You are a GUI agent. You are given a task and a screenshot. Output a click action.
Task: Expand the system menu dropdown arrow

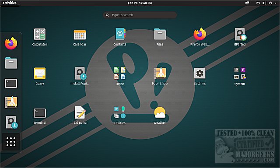point(275,3)
